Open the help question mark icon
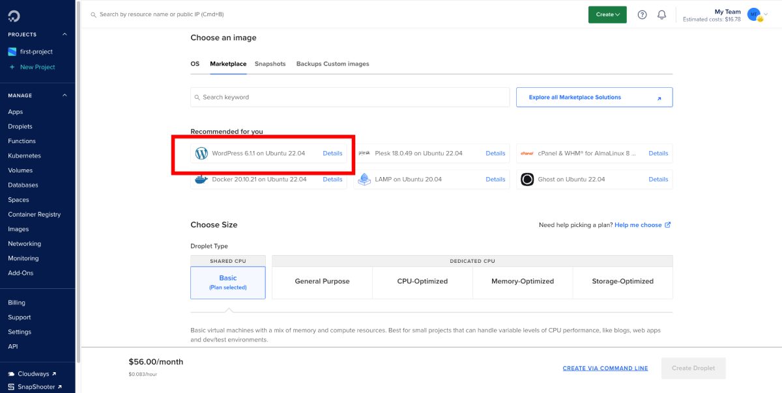 coord(642,14)
